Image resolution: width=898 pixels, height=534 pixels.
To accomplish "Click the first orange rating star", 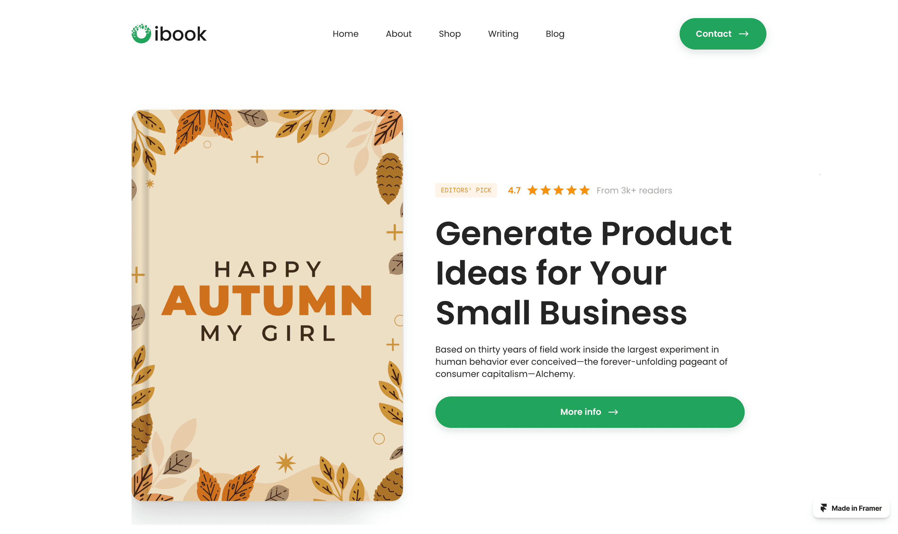I will 532,190.
